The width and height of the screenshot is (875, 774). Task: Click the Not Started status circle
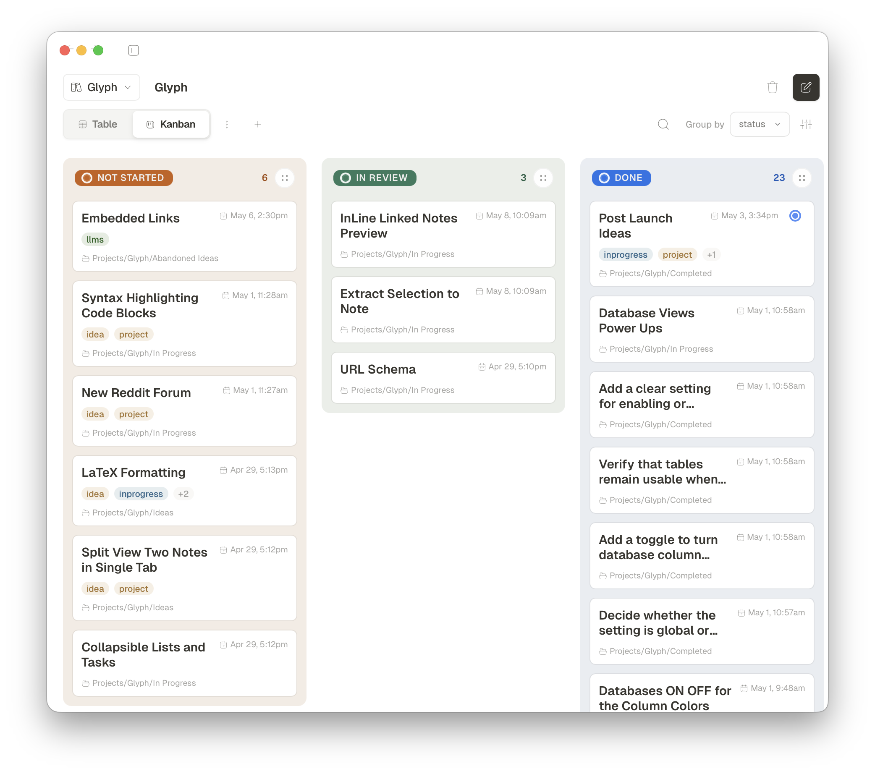tap(87, 178)
